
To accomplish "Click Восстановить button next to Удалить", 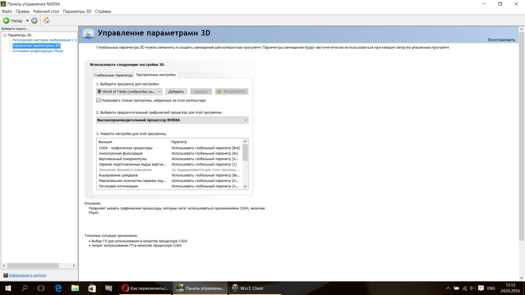I will pyautogui.click(x=231, y=92).
